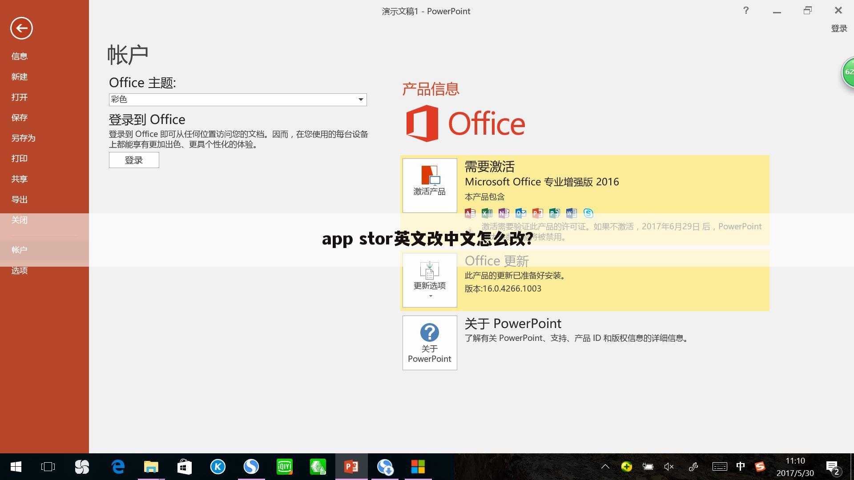The height and width of the screenshot is (480, 854).
Task: Expand the Office 主题 dropdown arrow
Action: pyautogui.click(x=361, y=100)
